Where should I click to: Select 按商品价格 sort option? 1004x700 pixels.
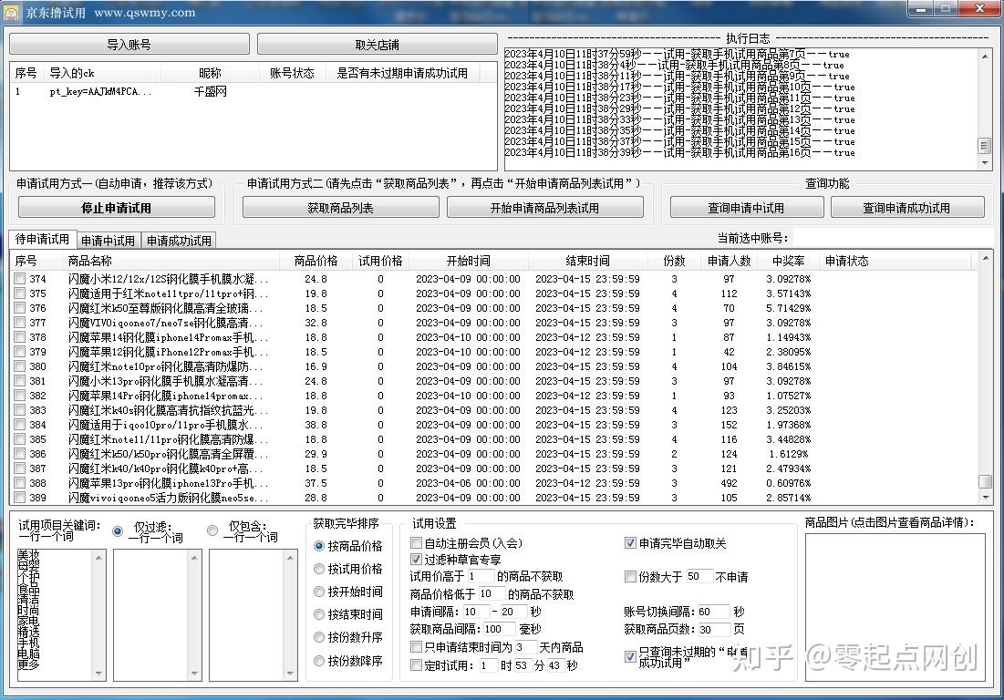(x=319, y=546)
